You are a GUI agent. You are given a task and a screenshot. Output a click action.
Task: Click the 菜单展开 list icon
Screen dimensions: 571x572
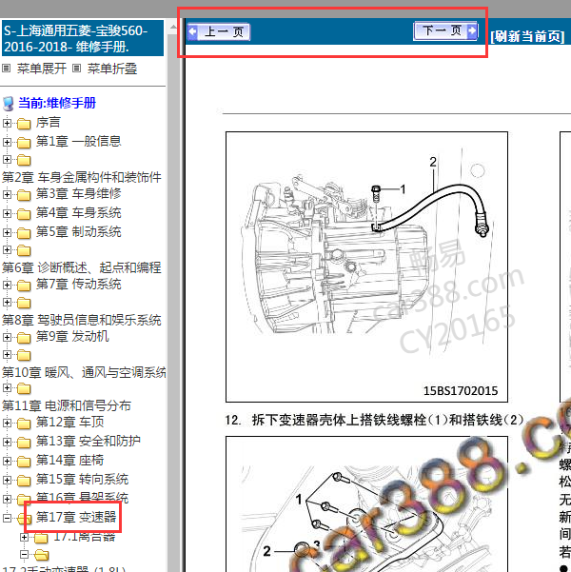7,69
